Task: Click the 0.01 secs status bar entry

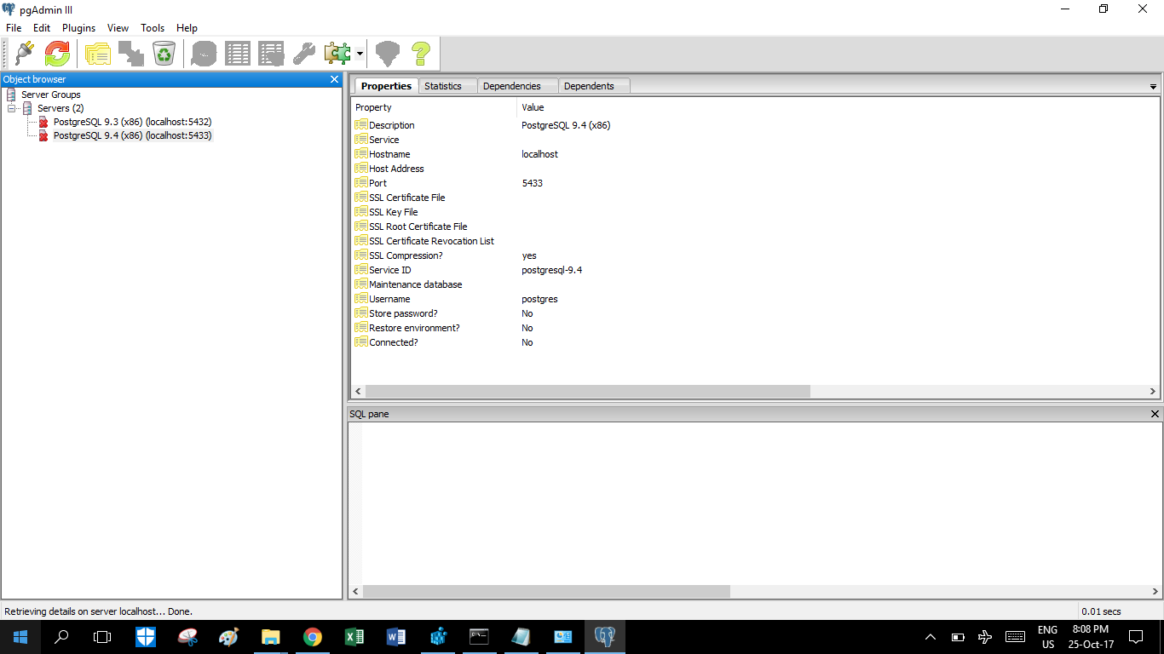Action: coord(1101,611)
